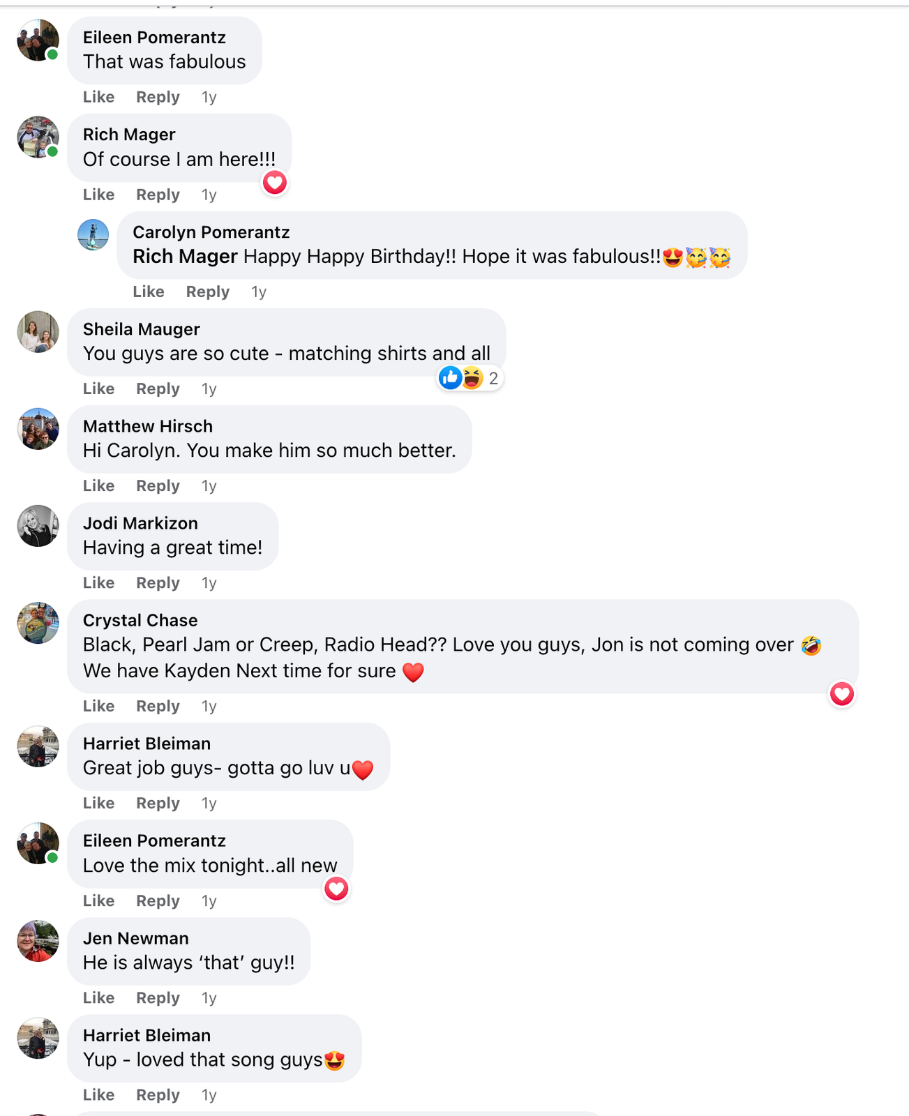Reply to Harriet Bleiman's "Yup - loved that song" comment
This screenshot has width=909, height=1116.
(158, 1095)
